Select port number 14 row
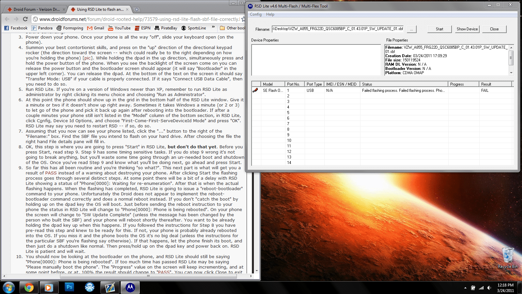Image resolution: width=522 pixels, height=294 pixels. pyautogui.click(x=382, y=163)
